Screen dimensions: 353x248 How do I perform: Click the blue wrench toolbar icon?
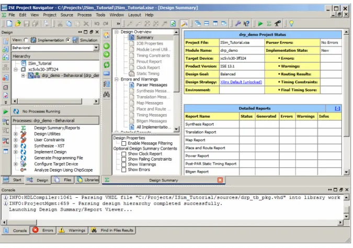click(238, 24)
